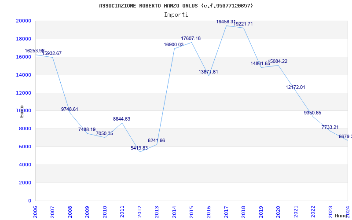Click x-axis year 2020
This screenshot has width=352, height=220.
coord(278,212)
